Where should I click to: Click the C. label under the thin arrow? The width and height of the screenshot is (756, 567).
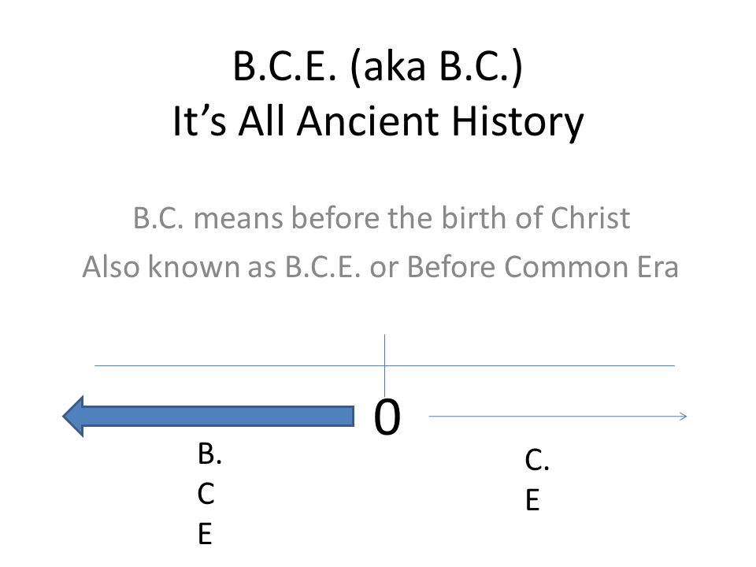[537, 460]
